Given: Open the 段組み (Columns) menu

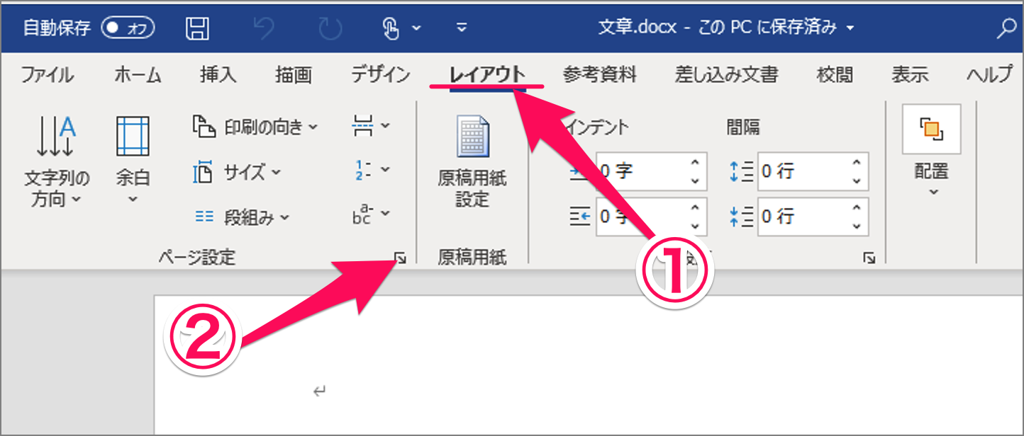Looking at the screenshot, I should (243, 217).
